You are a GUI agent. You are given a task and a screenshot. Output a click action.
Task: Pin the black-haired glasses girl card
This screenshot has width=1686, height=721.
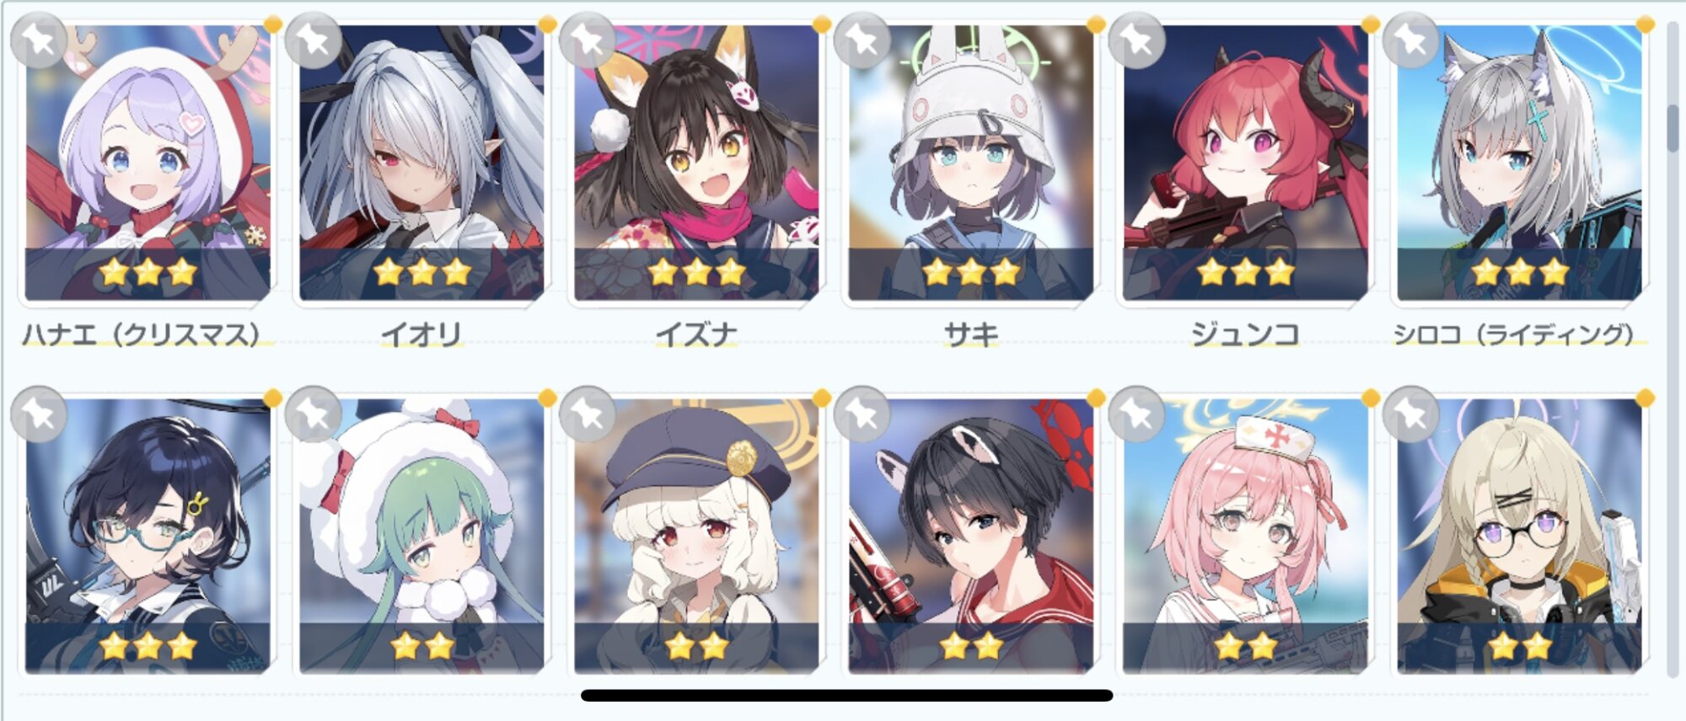coord(39,414)
